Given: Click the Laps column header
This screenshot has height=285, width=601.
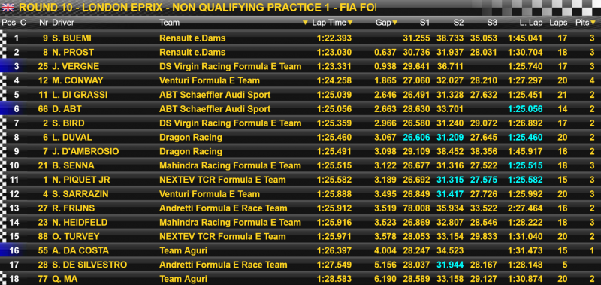Looking at the screenshot, I should (x=558, y=23).
